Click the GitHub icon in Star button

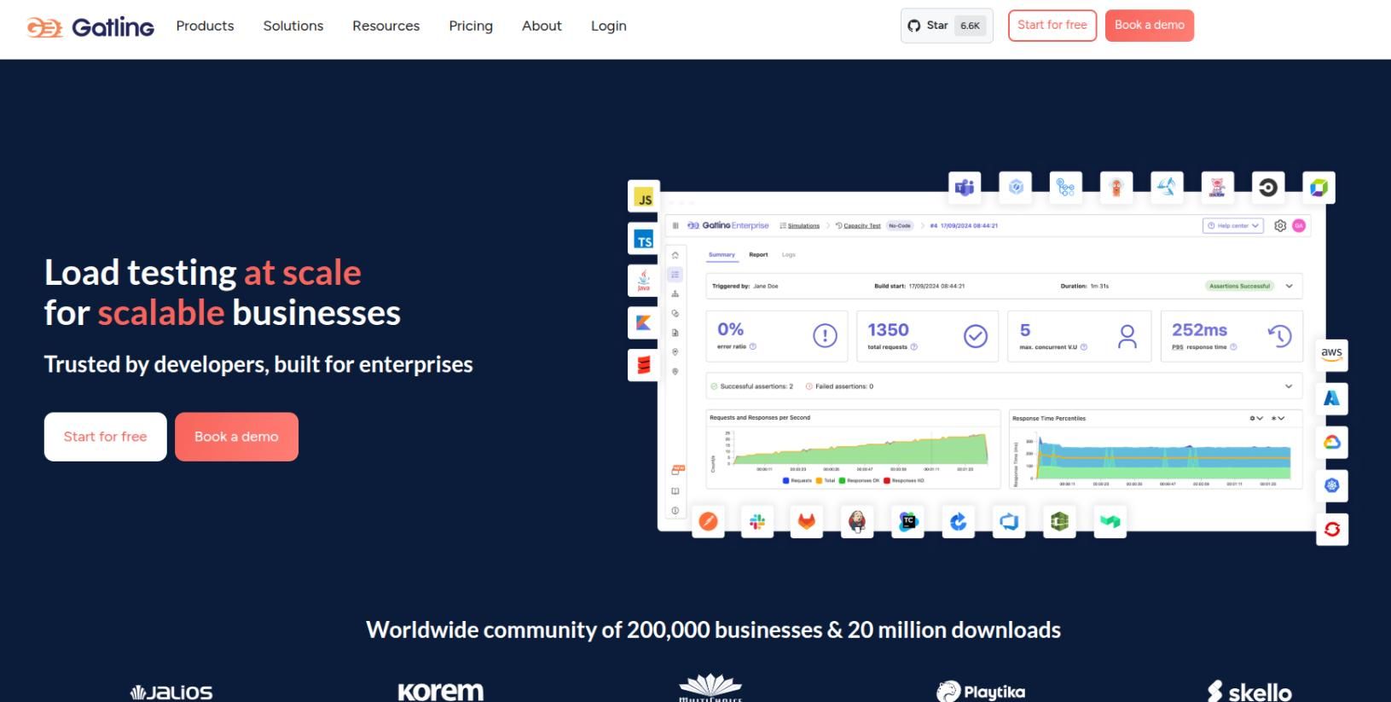pyautogui.click(x=914, y=26)
